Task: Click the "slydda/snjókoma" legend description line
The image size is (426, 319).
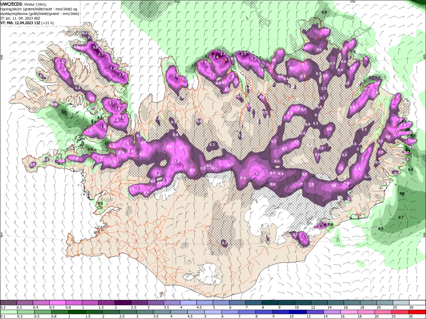Action: coord(39,14)
